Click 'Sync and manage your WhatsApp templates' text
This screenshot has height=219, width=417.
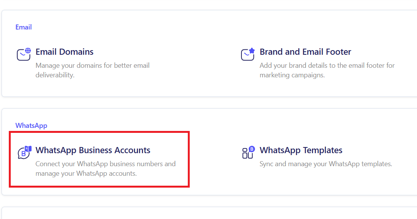point(325,164)
